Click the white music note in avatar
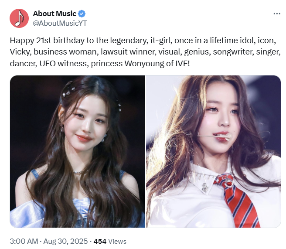 pos(20,18)
